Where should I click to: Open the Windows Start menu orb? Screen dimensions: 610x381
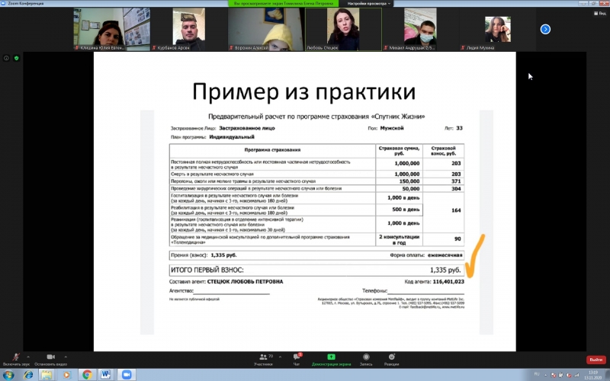(8, 375)
